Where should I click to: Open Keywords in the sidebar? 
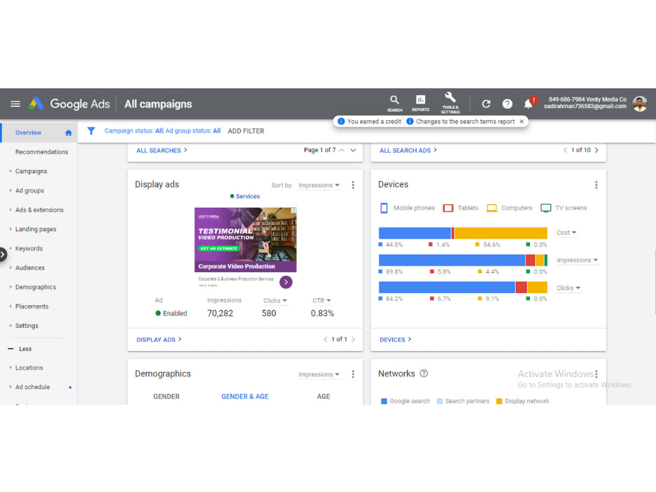click(x=29, y=249)
